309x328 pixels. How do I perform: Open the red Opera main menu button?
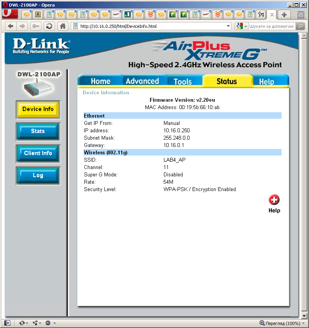coord(10,14)
